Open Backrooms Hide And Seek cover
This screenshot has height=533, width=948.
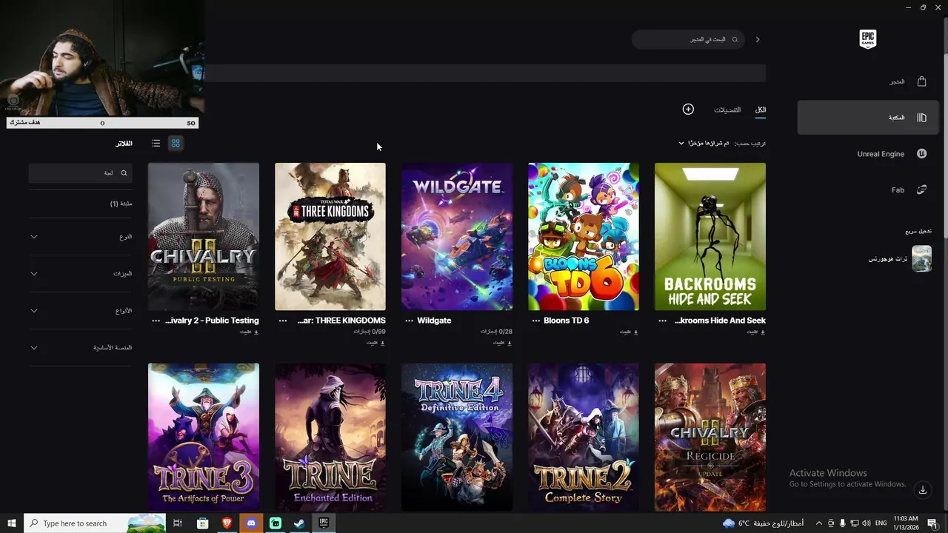pyautogui.click(x=710, y=237)
